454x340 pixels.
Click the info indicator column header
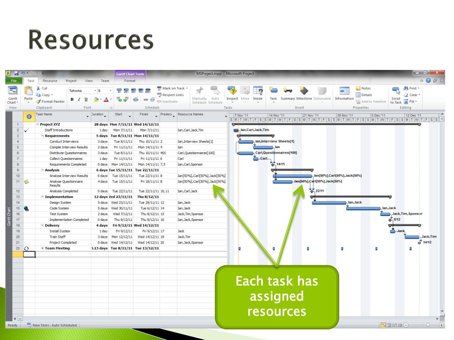[29, 116]
